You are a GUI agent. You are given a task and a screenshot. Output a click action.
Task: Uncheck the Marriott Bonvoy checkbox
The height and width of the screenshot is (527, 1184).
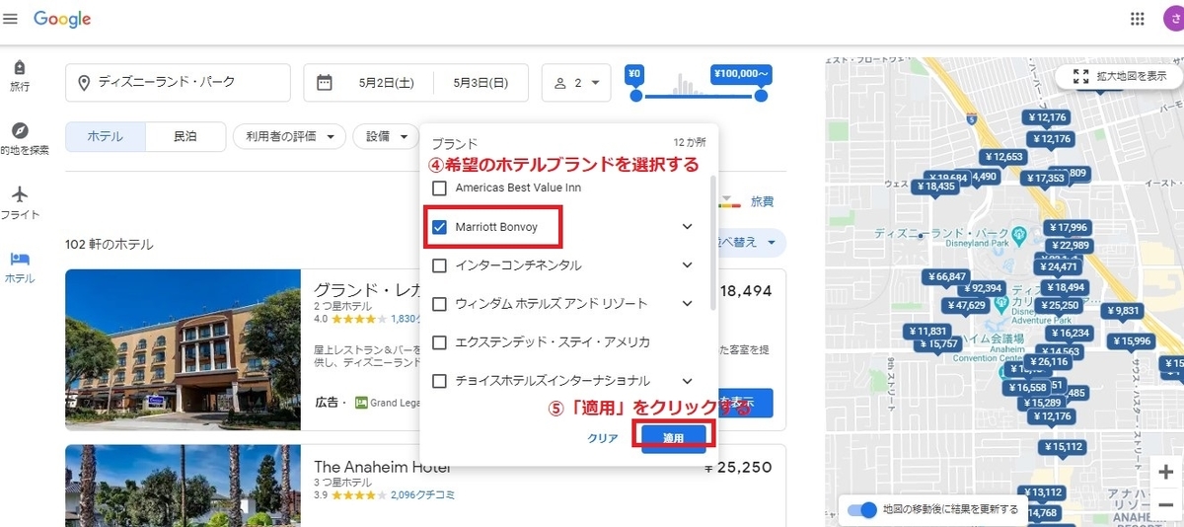point(440,227)
